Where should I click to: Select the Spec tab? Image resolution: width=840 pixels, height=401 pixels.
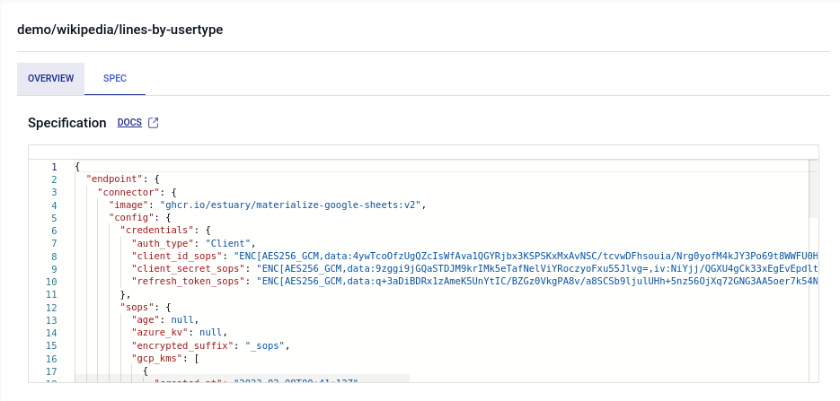coord(114,79)
